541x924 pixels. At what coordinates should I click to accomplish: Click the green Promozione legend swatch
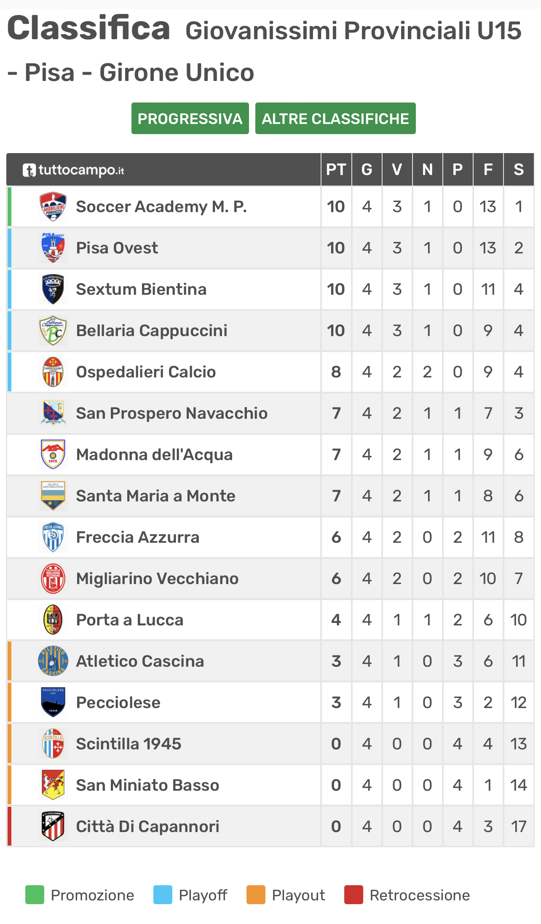35,895
